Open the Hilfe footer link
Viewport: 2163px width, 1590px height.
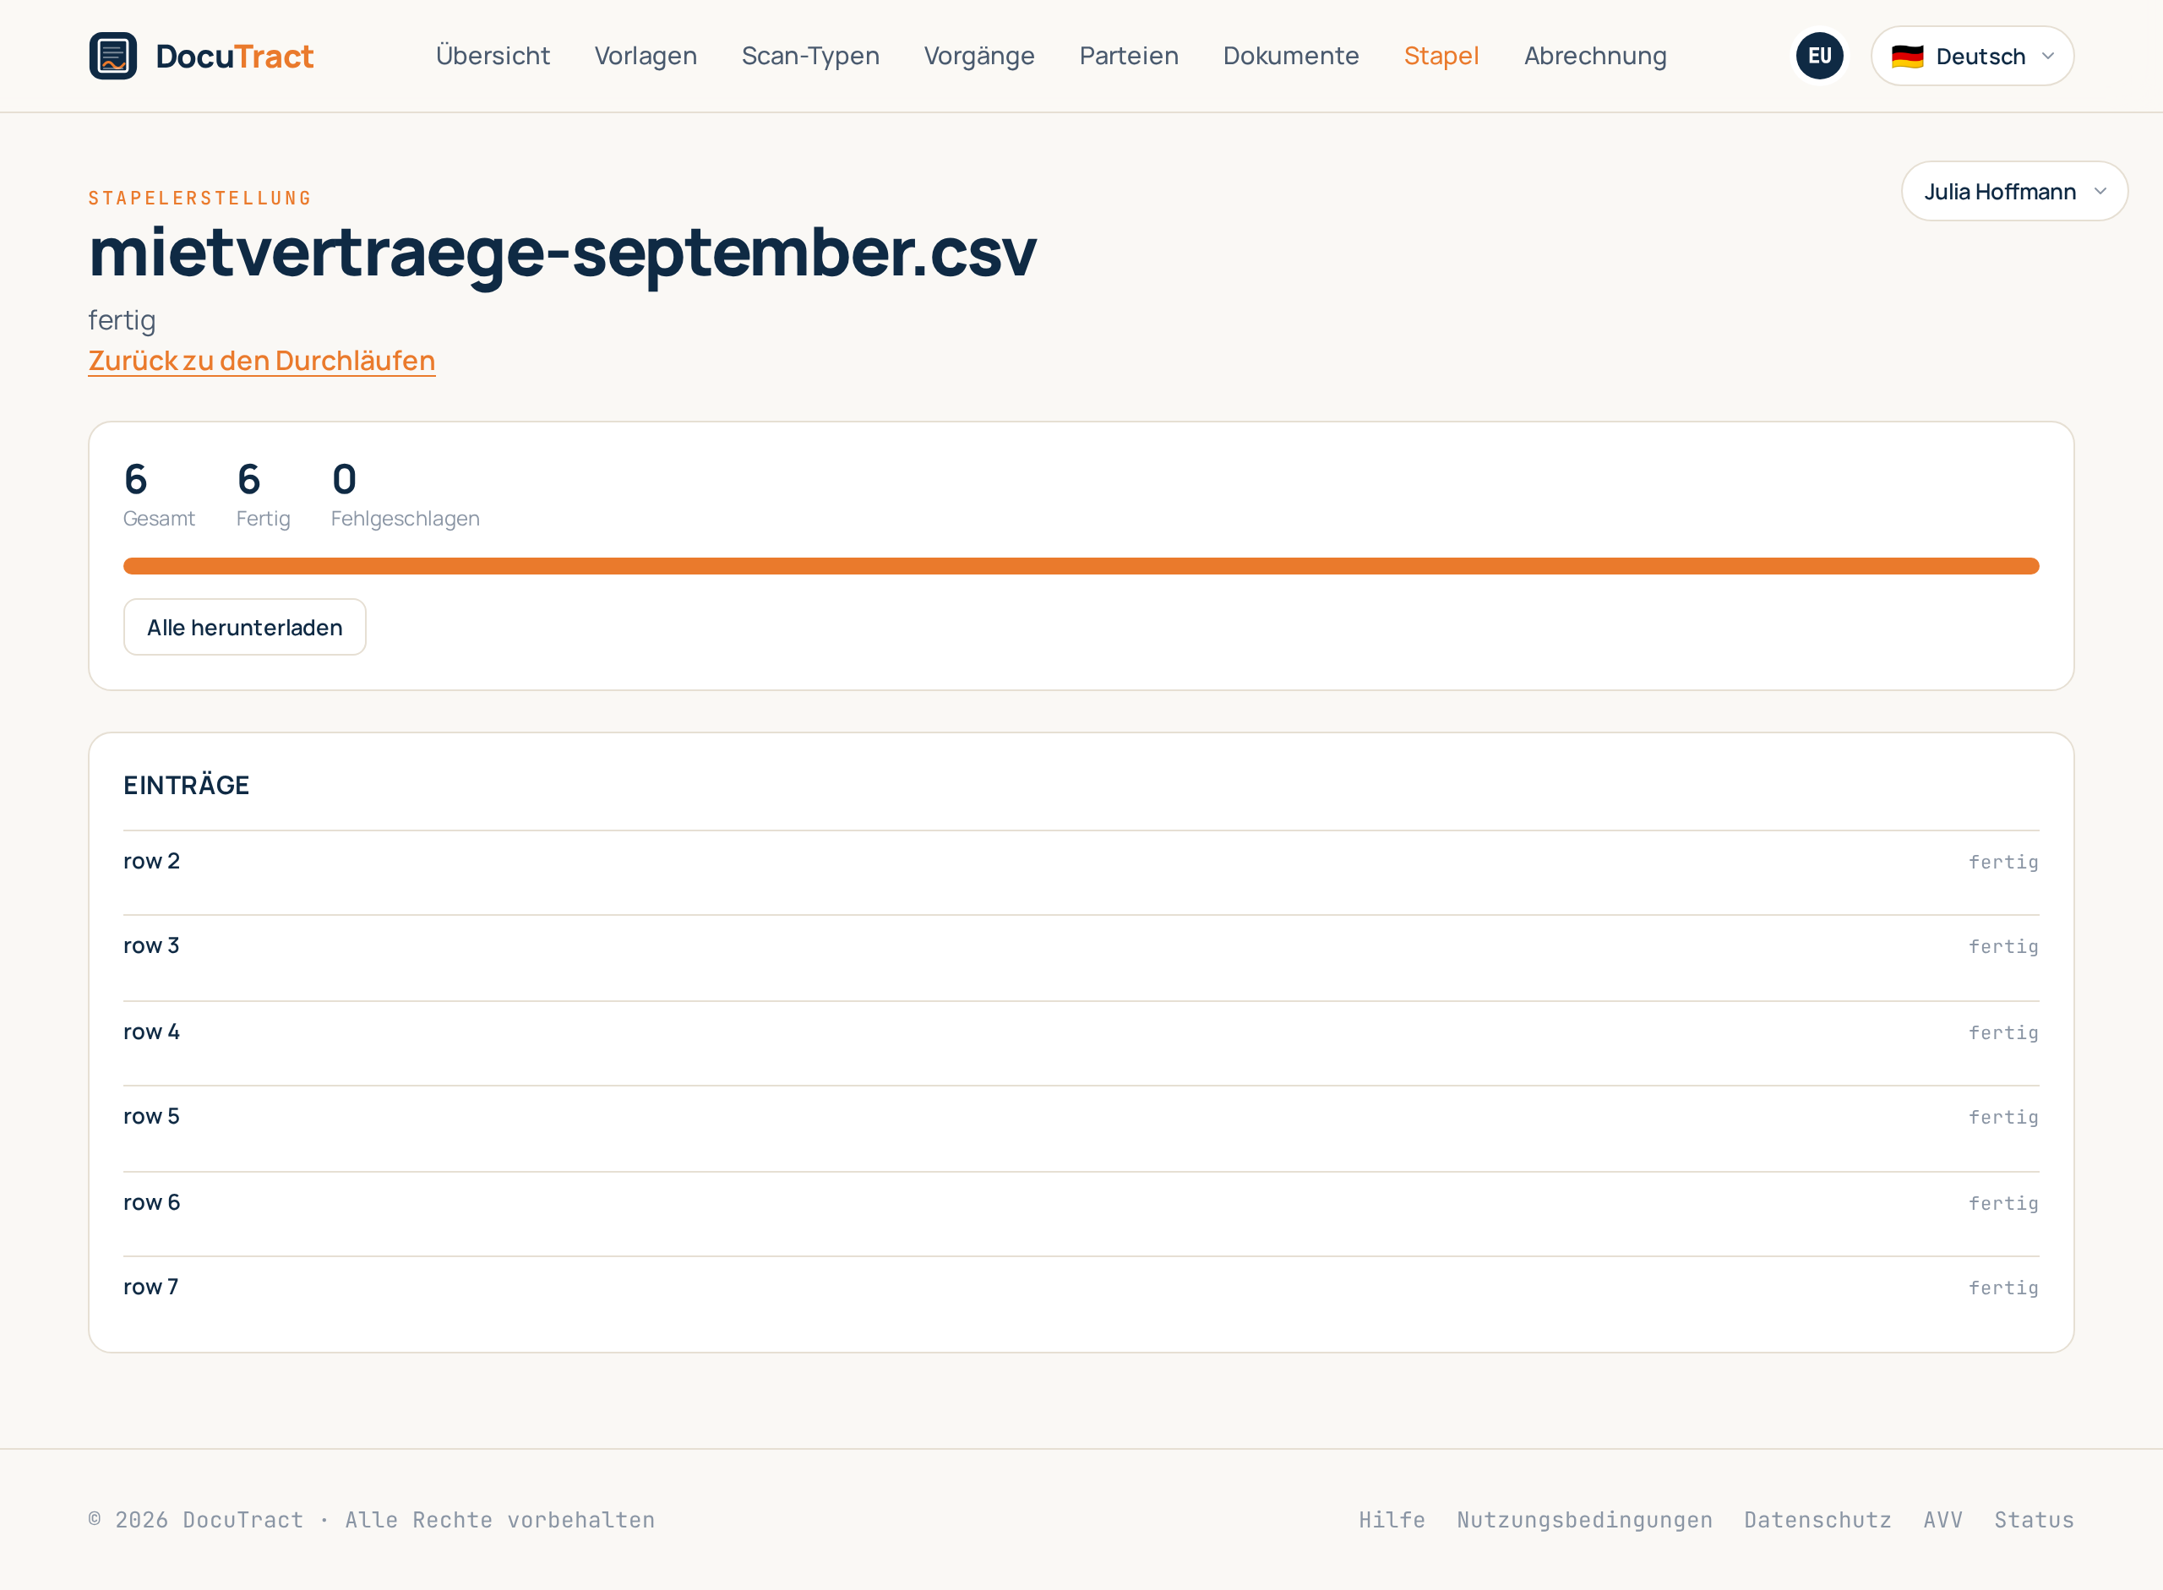[x=1391, y=1520]
